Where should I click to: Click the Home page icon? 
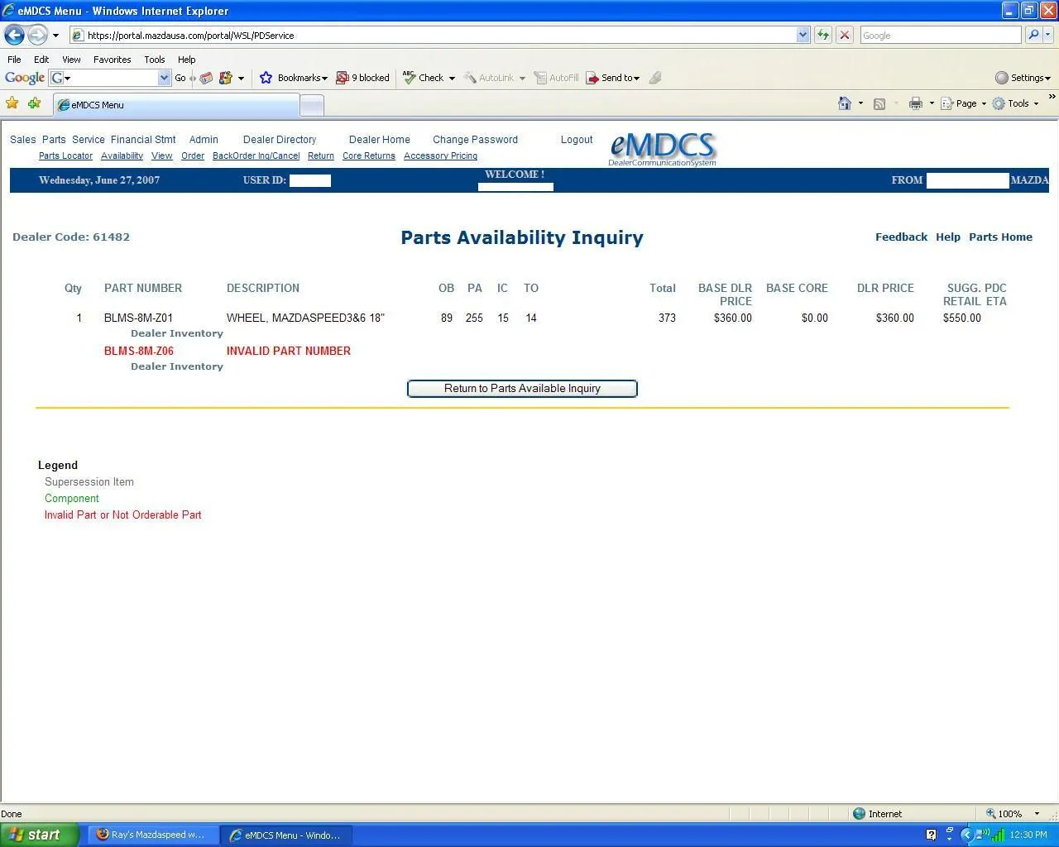click(845, 103)
